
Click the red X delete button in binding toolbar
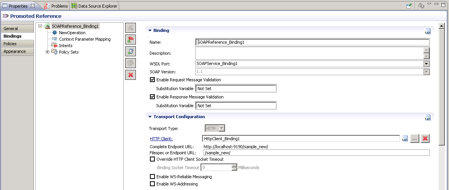(x=131, y=75)
